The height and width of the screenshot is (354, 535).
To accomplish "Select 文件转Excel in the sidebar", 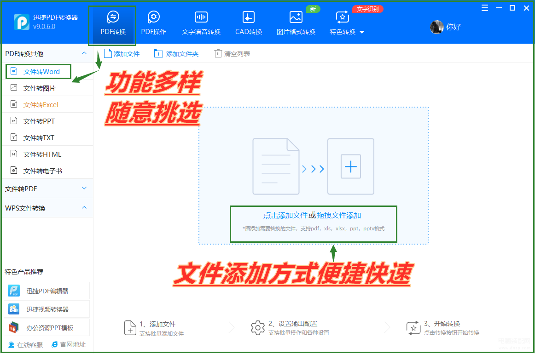I will [x=48, y=105].
